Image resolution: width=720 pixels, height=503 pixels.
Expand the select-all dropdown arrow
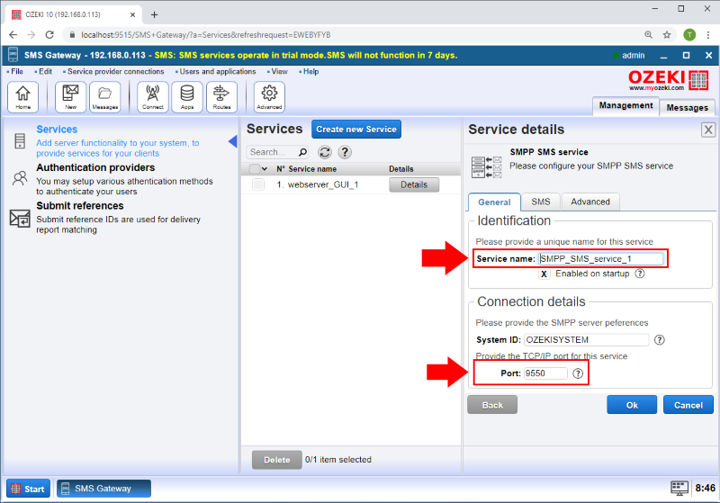coord(265,169)
